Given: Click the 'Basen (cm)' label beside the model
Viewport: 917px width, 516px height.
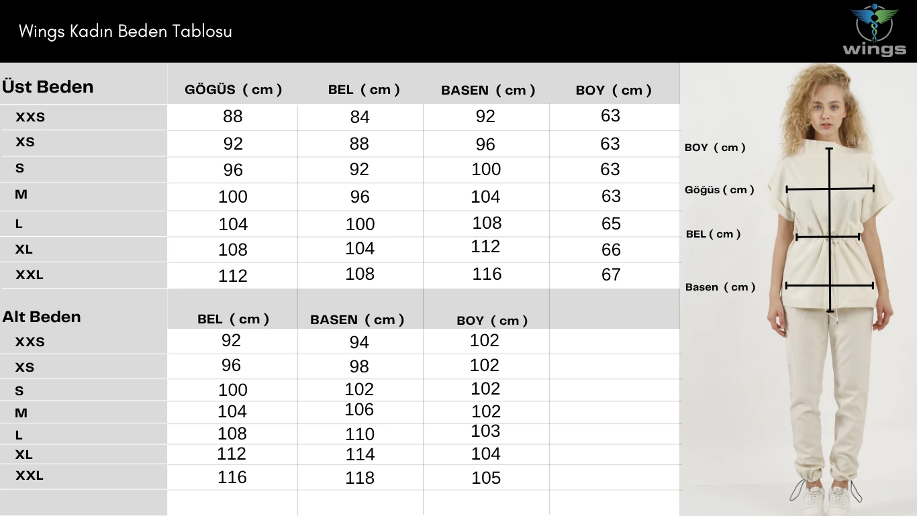Looking at the screenshot, I should 720,287.
